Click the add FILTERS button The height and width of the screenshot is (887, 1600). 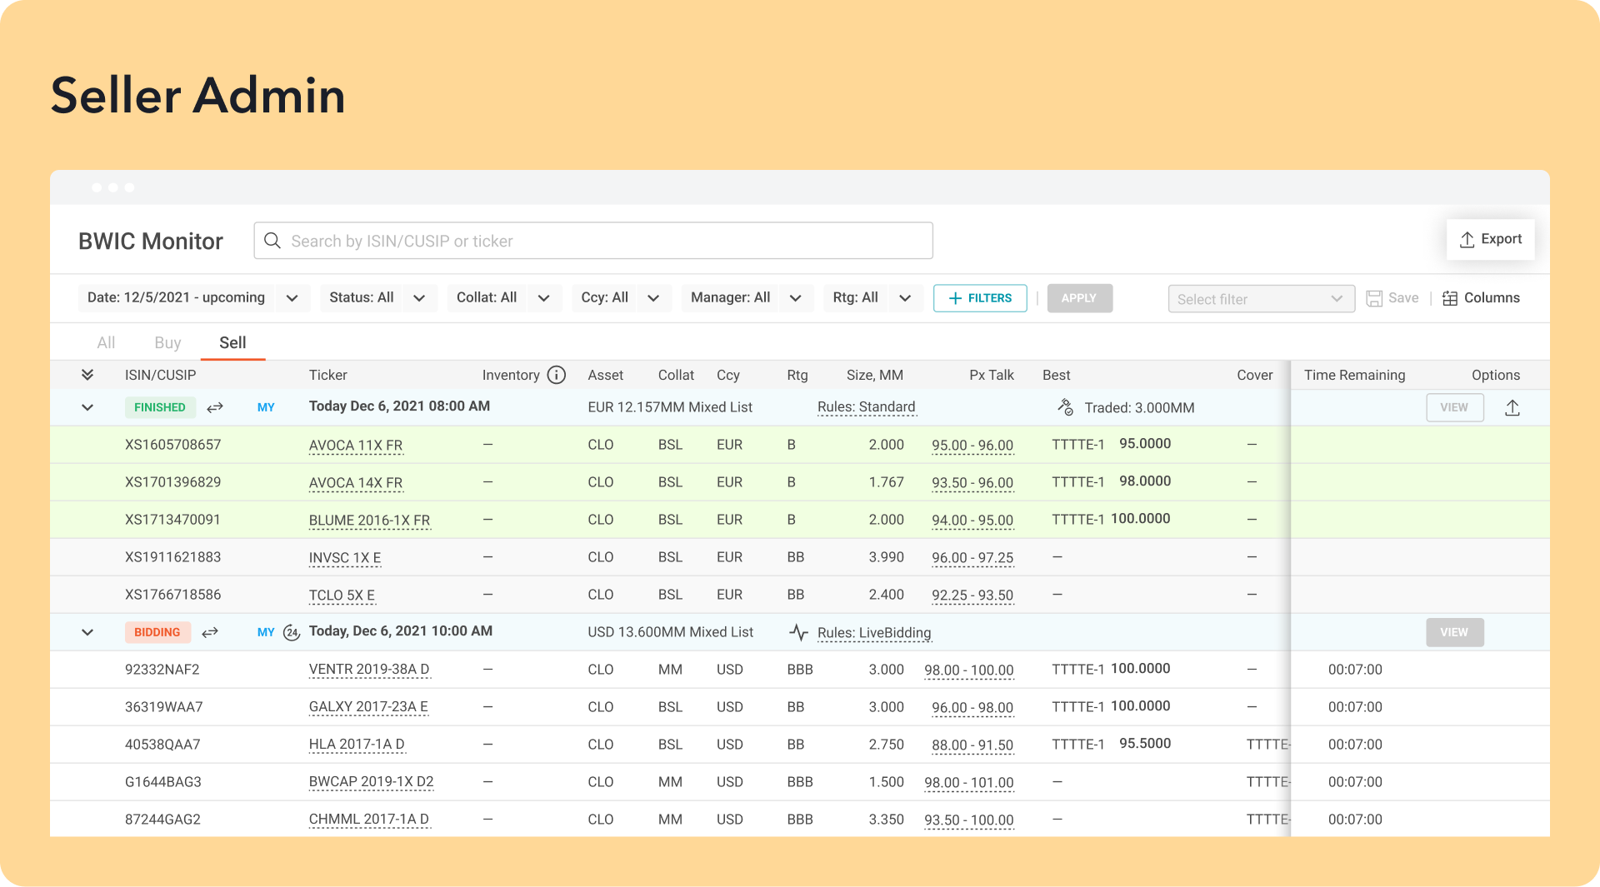coord(980,298)
